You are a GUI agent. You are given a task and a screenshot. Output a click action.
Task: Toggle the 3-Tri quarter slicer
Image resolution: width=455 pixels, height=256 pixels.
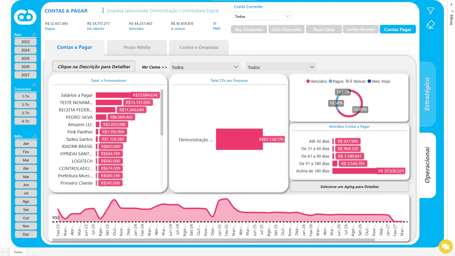click(x=26, y=113)
